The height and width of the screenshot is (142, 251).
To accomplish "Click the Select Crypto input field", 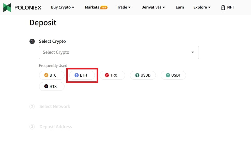I will click(x=113, y=52).
